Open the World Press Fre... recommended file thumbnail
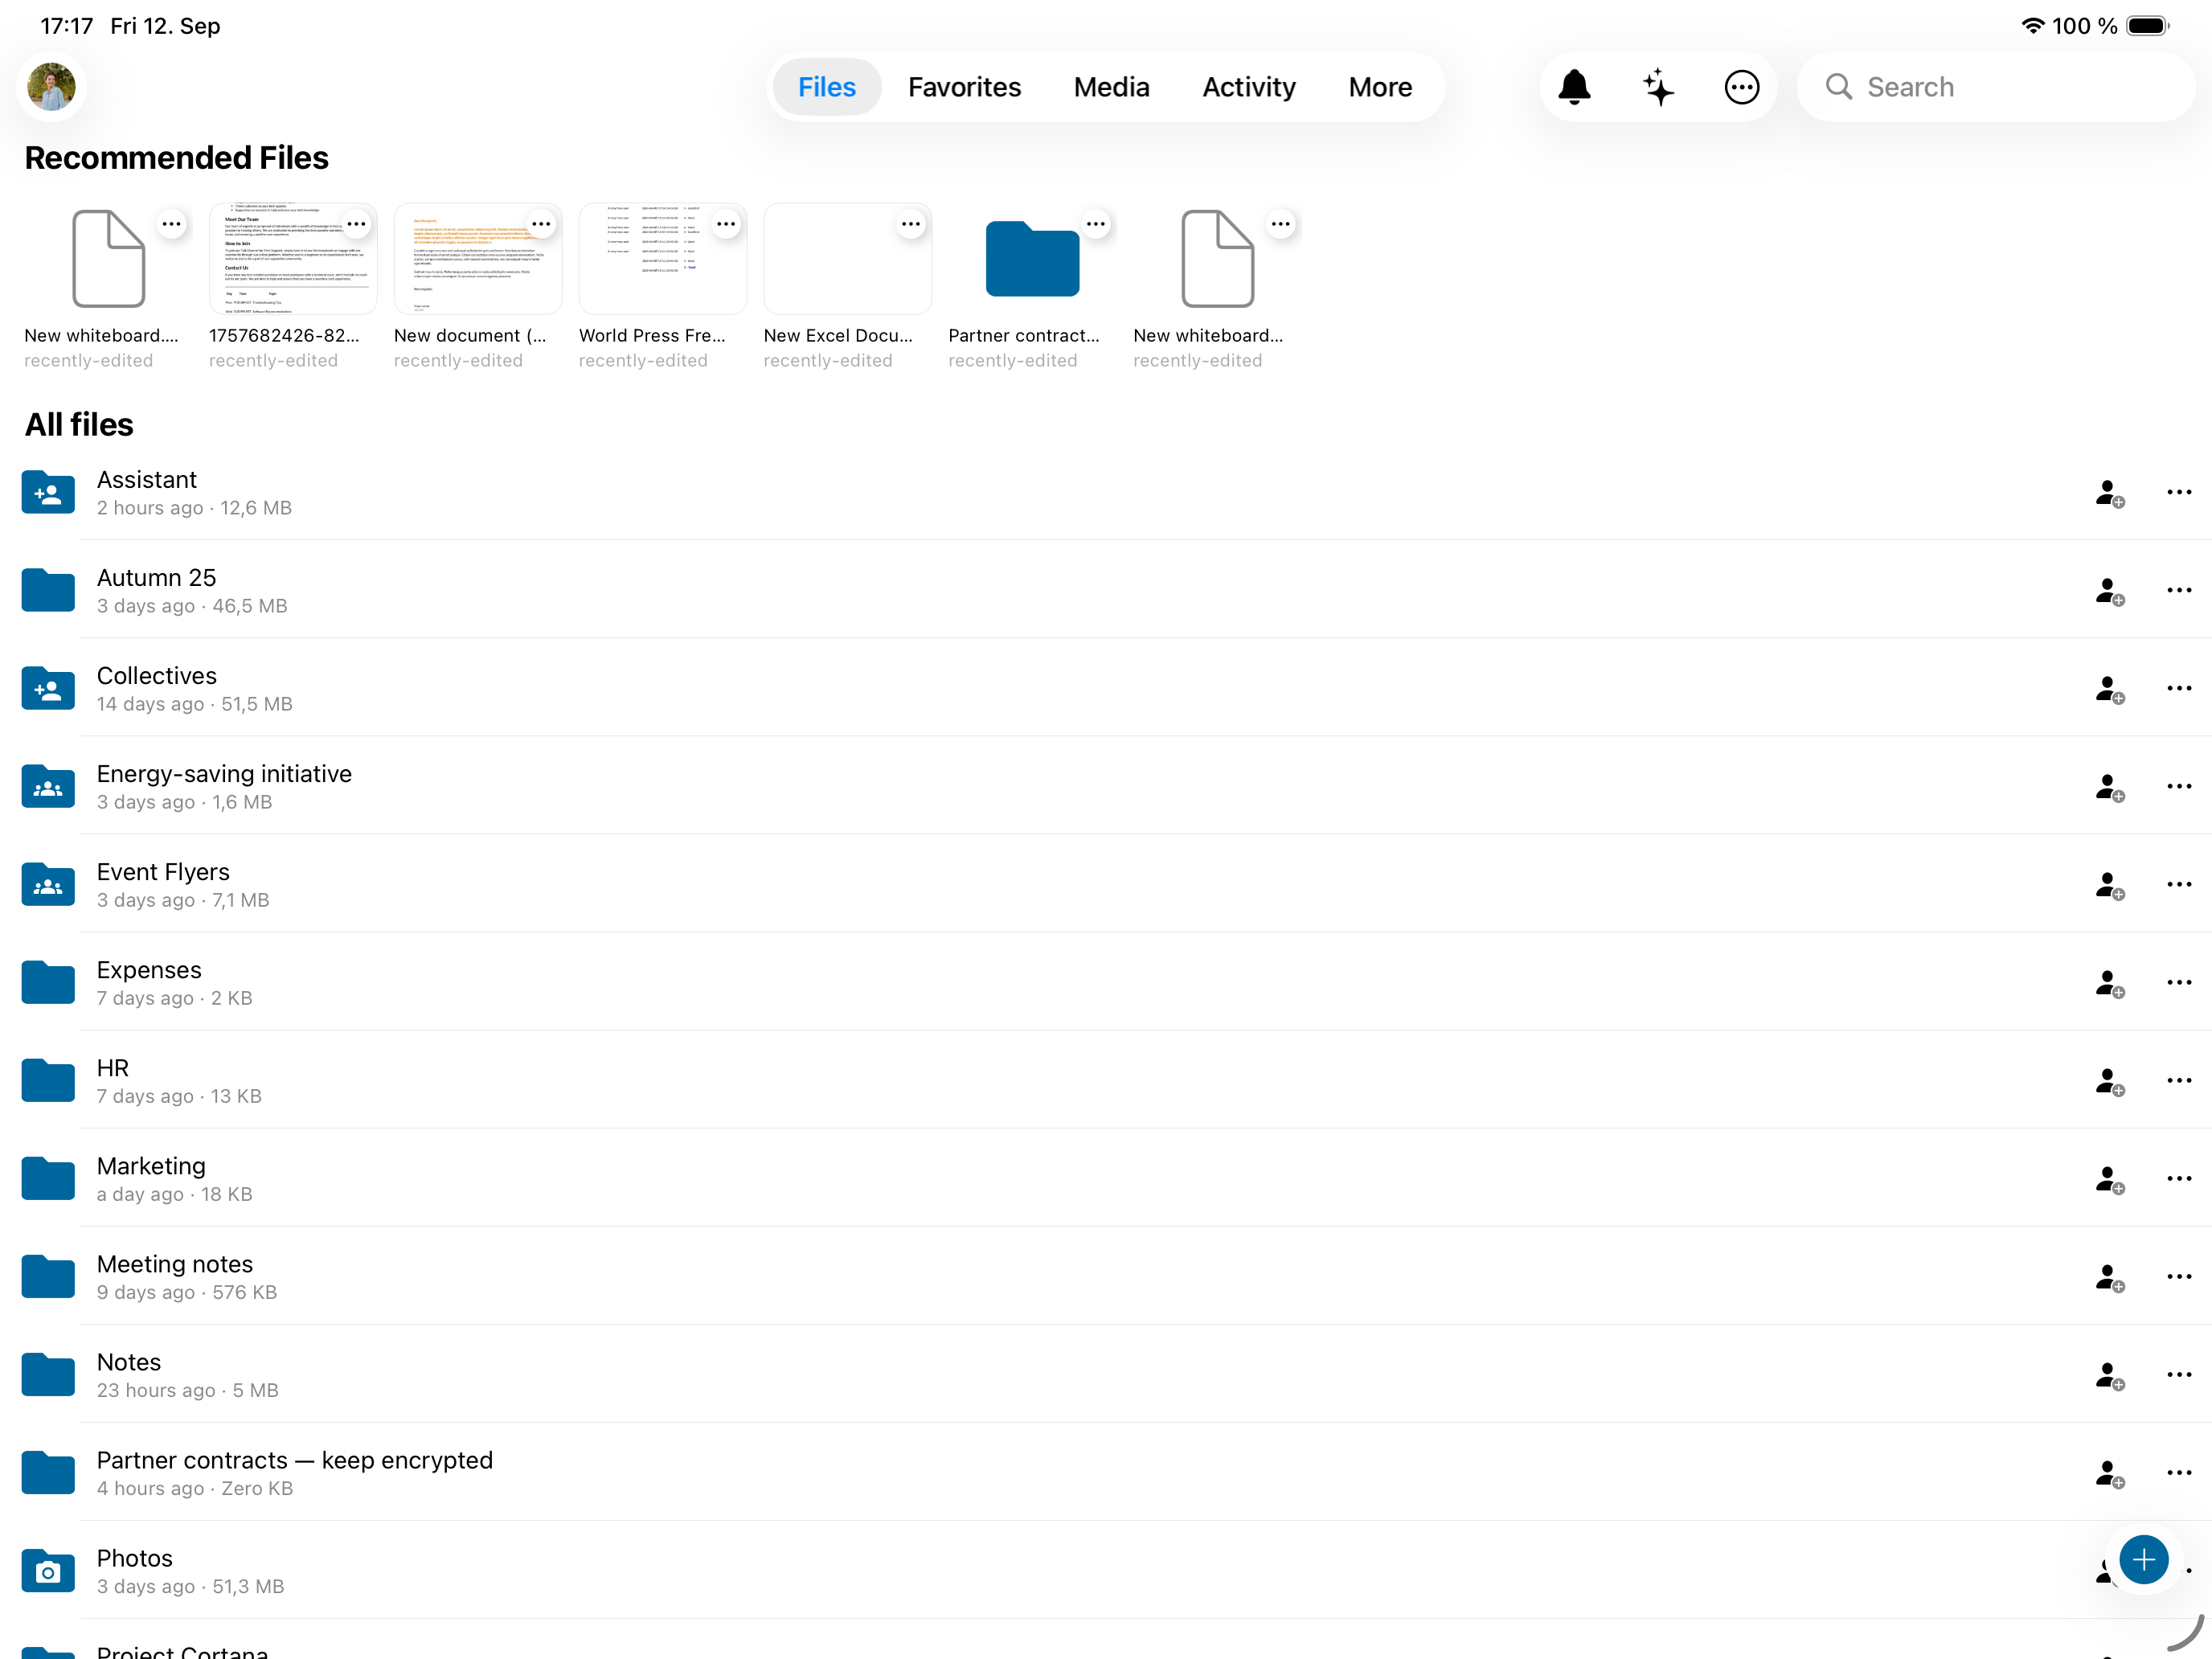This screenshot has height=1659, width=2212. pyautogui.click(x=663, y=258)
